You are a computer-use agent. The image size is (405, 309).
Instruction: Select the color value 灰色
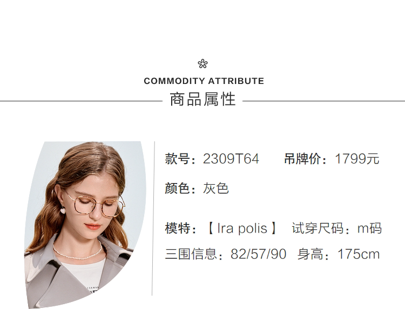[x=216, y=188]
